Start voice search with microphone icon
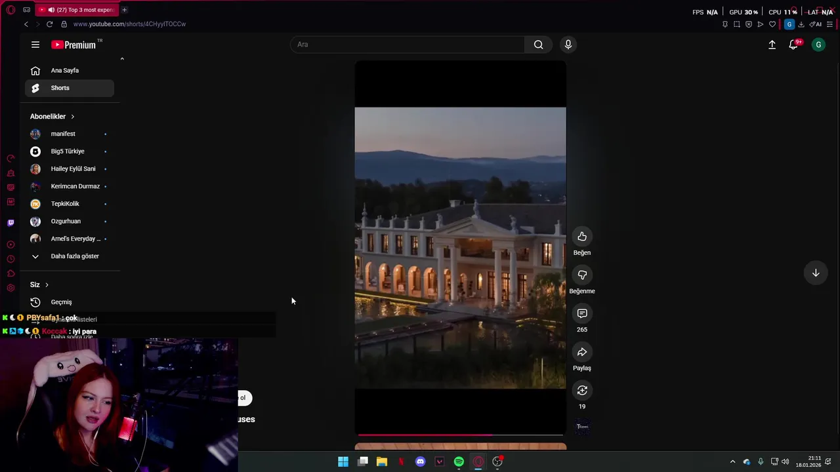The width and height of the screenshot is (840, 472). (x=568, y=45)
